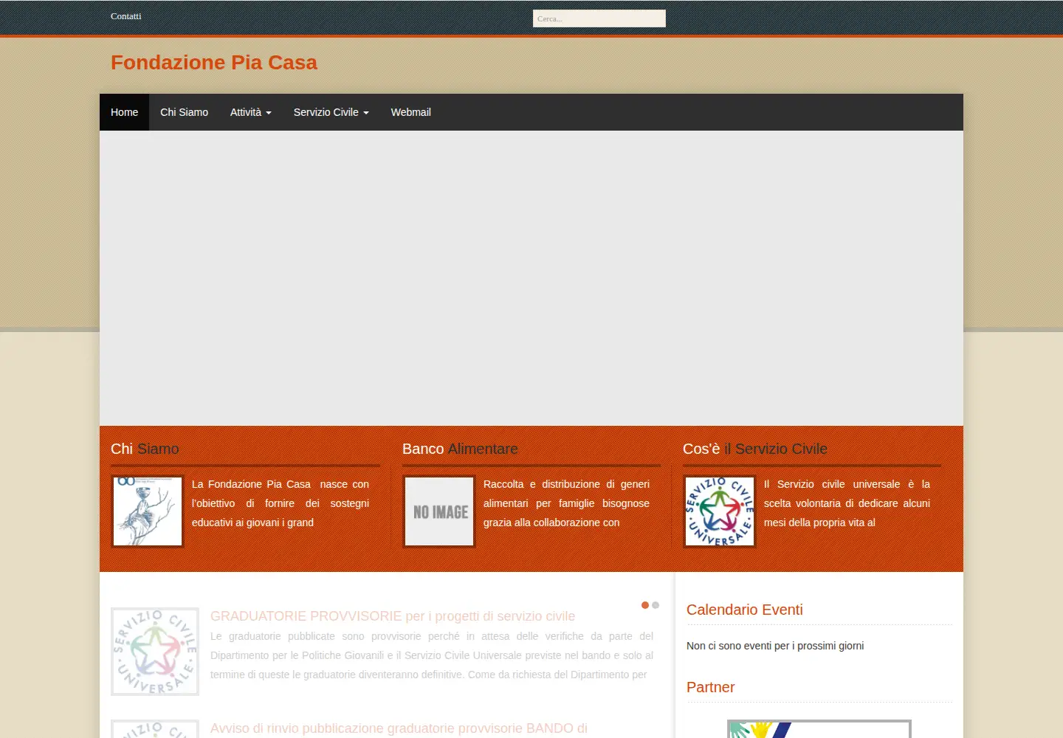Select the second slider pagination dot

[656, 605]
